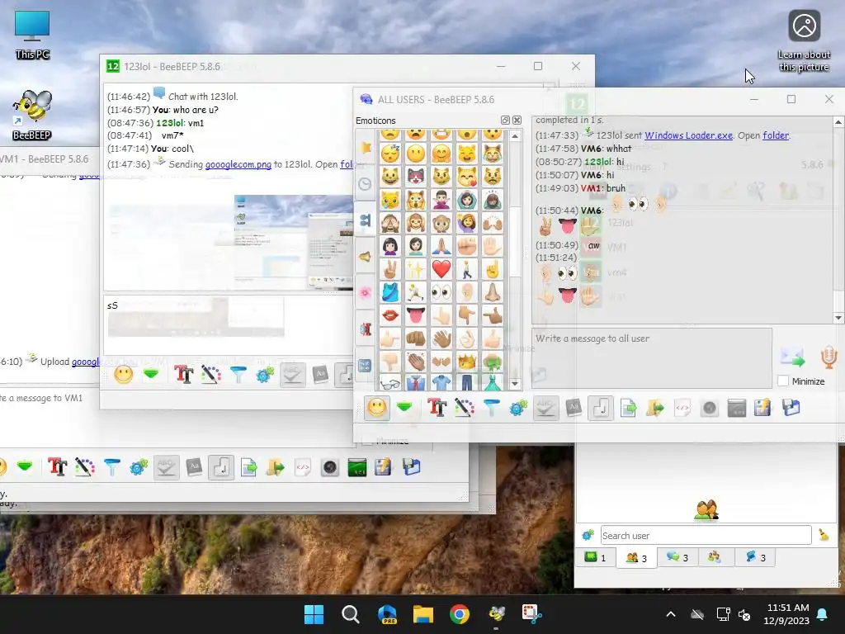Image resolution: width=845 pixels, height=634 pixels.
Task: Click send folder icon in ALL USERS toolbar
Action: 655,408
